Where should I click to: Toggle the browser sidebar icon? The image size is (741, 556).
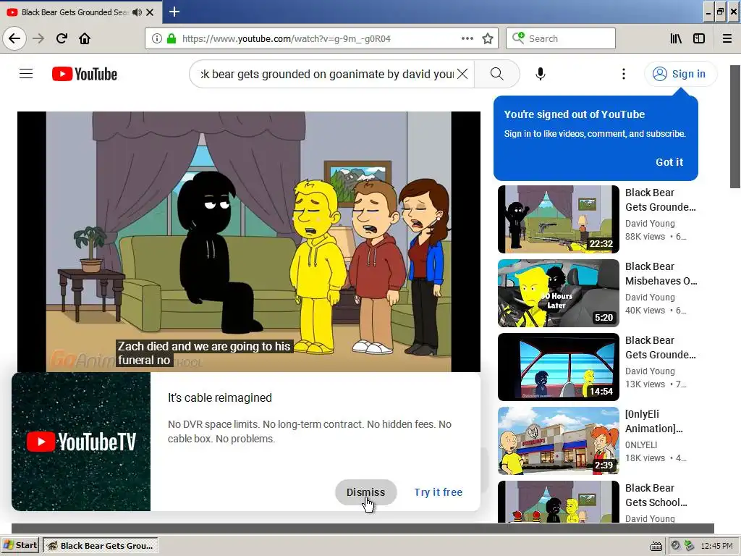699,38
